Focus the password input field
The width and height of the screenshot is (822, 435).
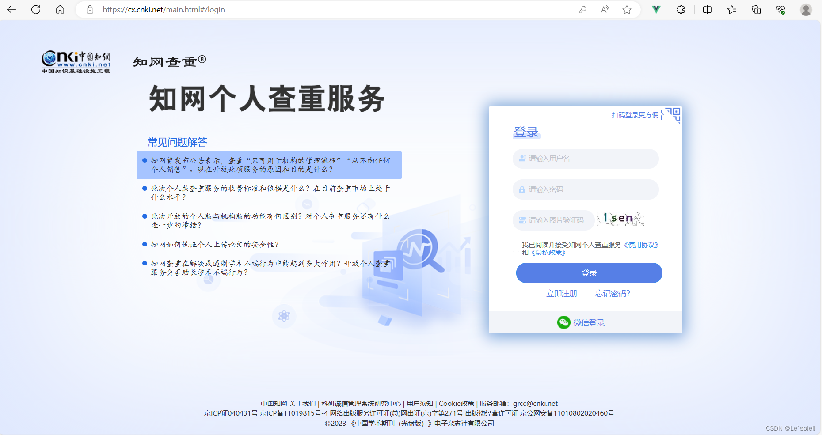click(x=586, y=189)
